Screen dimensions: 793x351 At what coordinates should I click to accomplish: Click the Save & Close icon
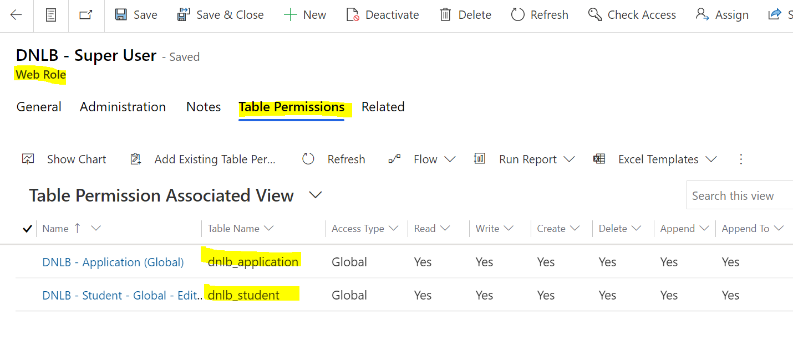coord(184,15)
